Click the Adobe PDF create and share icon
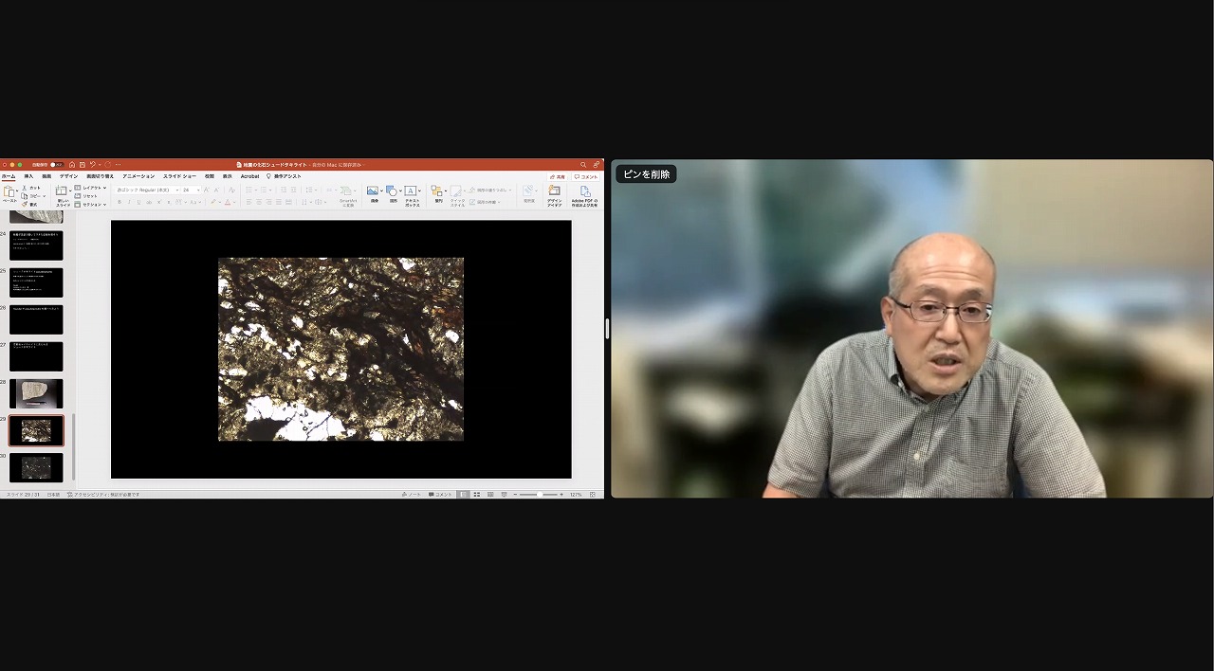This screenshot has width=1214, height=671. click(584, 190)
